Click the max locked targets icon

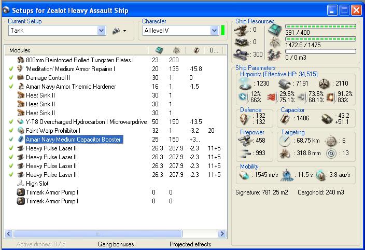point(331,141)
